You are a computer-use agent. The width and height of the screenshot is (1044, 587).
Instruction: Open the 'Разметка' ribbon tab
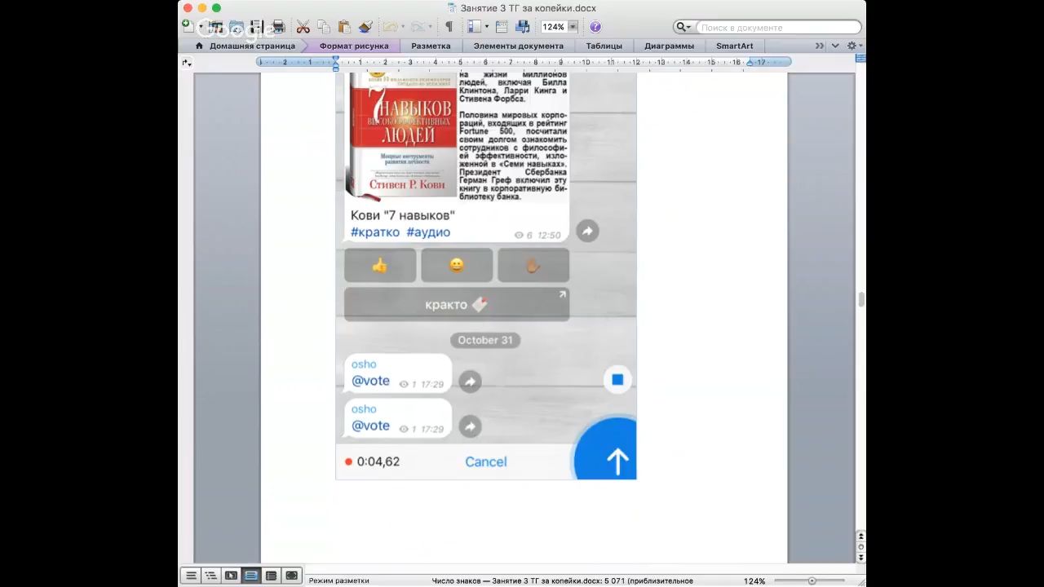pos(431,46)
